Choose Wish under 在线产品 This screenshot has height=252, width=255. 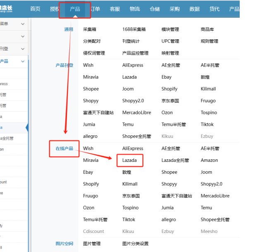(88, 149)
